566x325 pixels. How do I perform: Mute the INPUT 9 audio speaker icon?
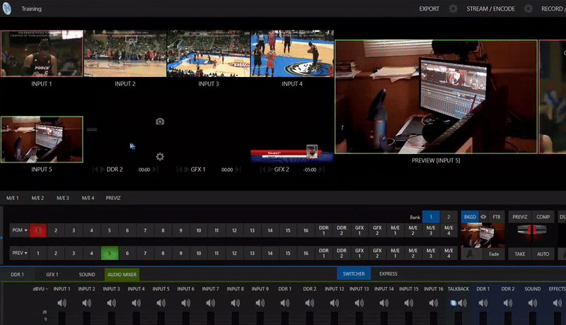pos(260,303)
